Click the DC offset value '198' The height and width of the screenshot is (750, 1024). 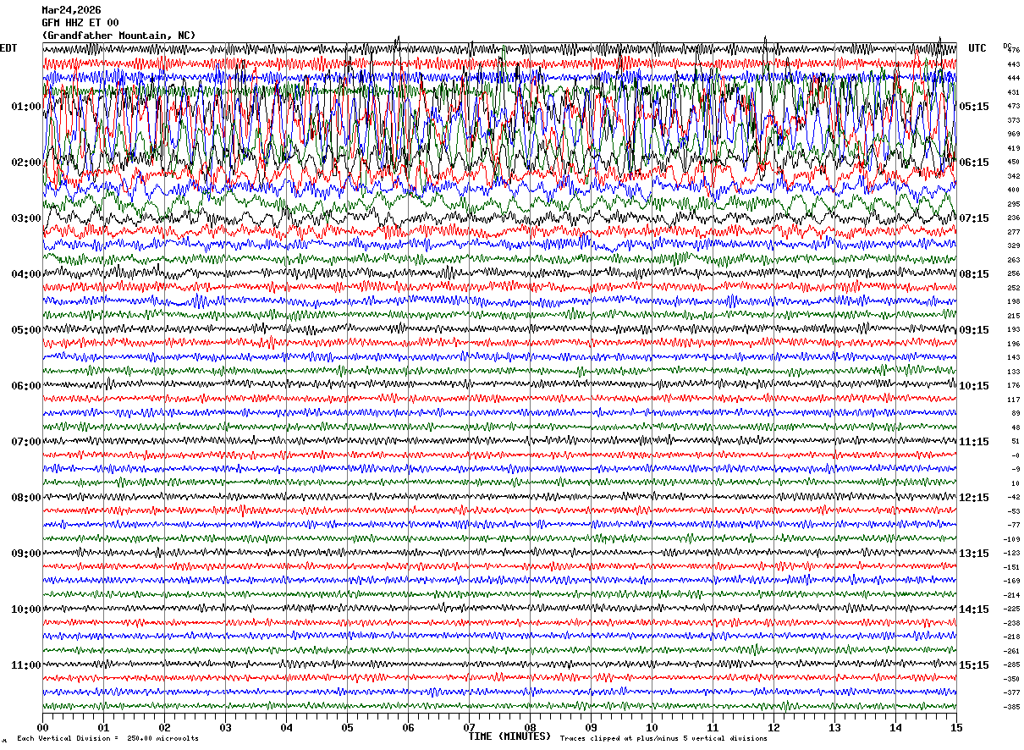click(1013, 302)
